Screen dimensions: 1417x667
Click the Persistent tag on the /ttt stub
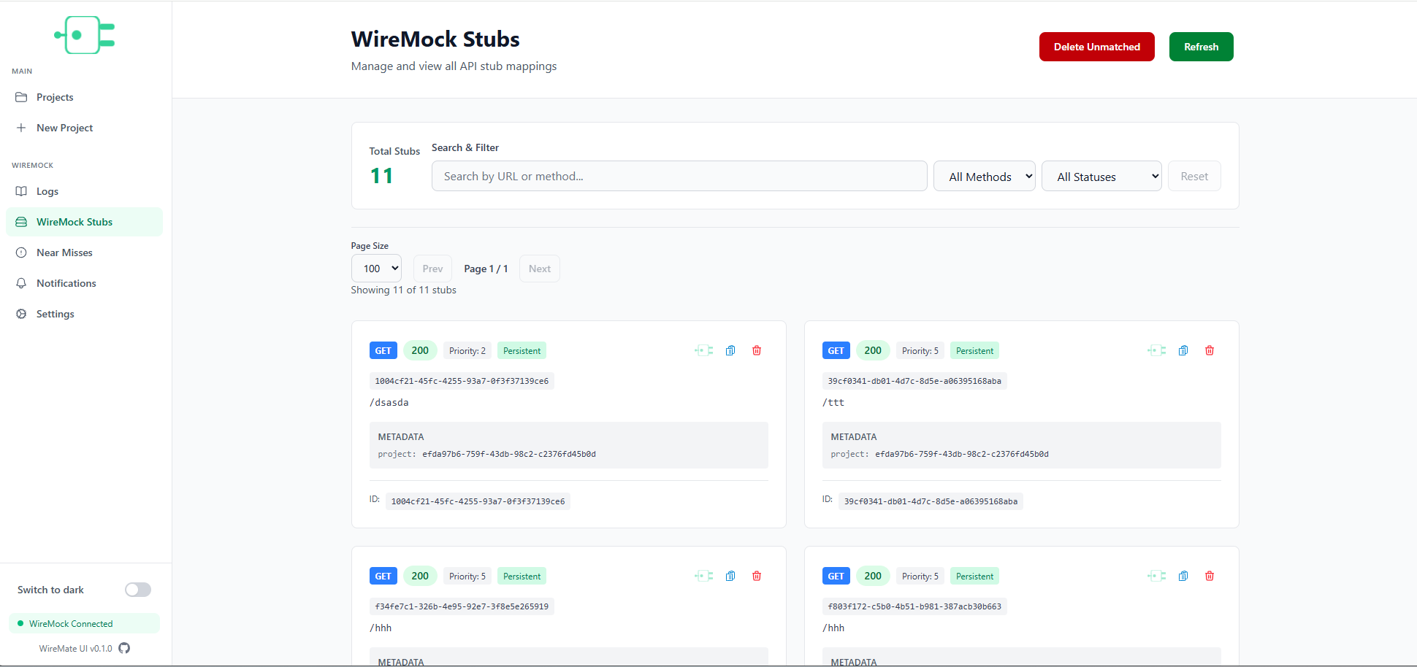974,350
